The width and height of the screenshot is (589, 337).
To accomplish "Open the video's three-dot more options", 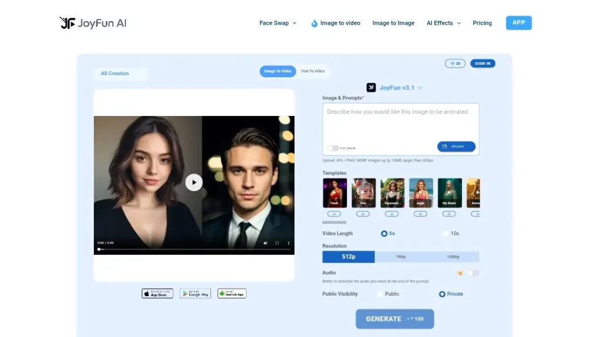I will click(288, 243).
